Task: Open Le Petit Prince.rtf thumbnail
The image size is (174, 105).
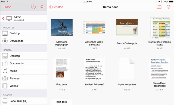Action: 94,68
